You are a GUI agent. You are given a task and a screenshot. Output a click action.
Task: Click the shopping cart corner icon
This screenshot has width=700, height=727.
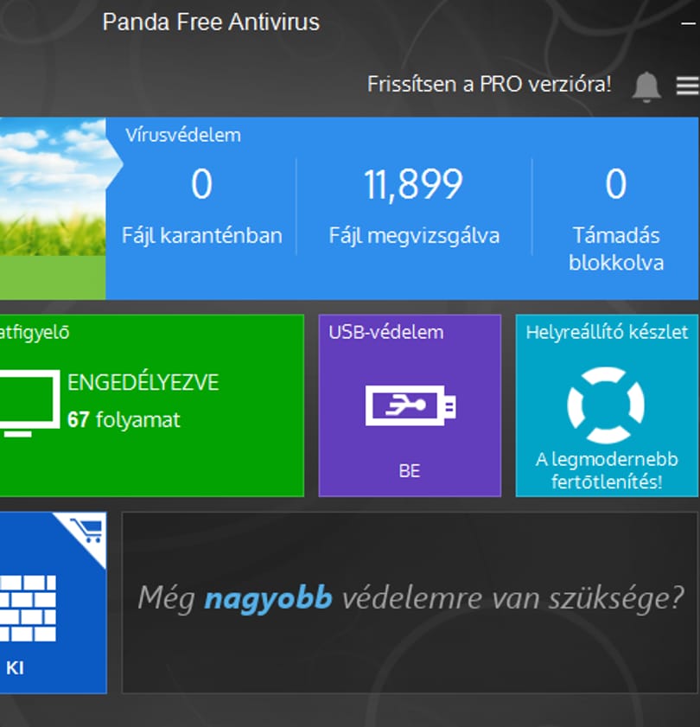point(86,530)
